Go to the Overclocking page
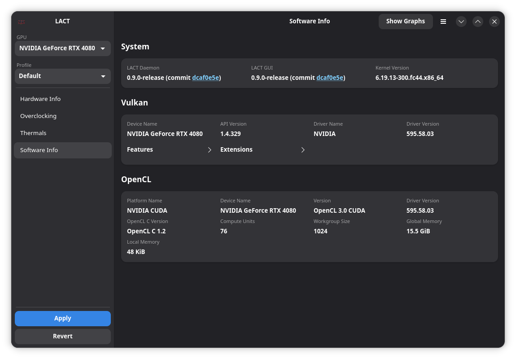Image resolution: width=516 pixels, height=359 pixels. coord(39,116)
